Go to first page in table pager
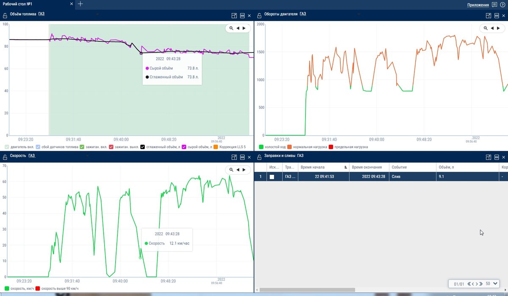The width and height of the screenshot is (508, 296). click(x=469, y=284)
